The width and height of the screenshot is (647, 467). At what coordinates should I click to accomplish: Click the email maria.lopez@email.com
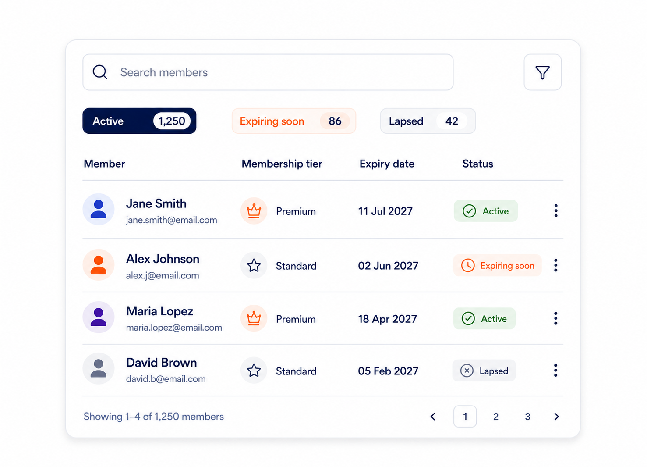[x=174, y=327]
